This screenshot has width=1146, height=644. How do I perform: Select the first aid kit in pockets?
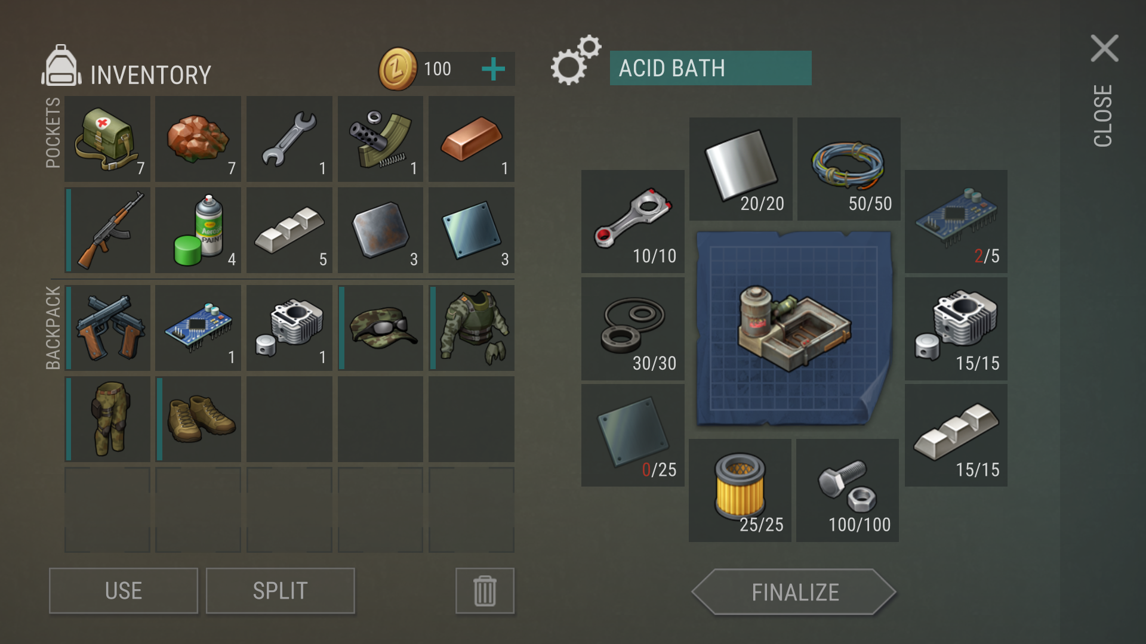tap(107, 139)
